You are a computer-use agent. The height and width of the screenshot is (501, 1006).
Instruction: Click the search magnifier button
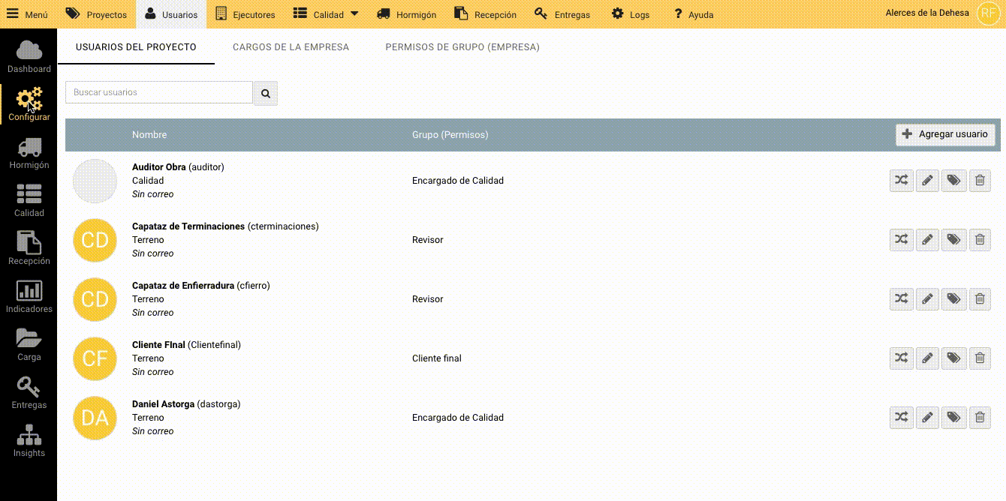[x=266, y=93]
